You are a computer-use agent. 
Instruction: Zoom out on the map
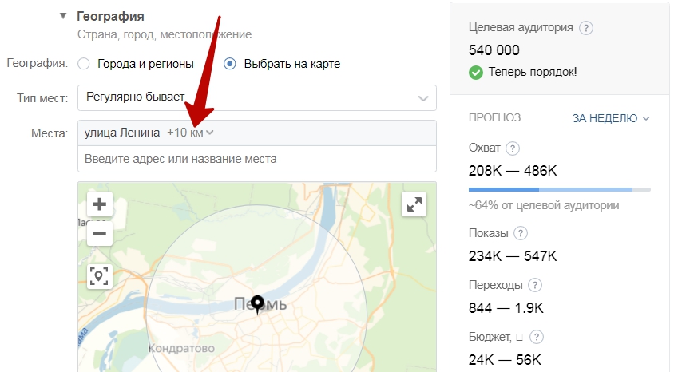coord(100,234)
